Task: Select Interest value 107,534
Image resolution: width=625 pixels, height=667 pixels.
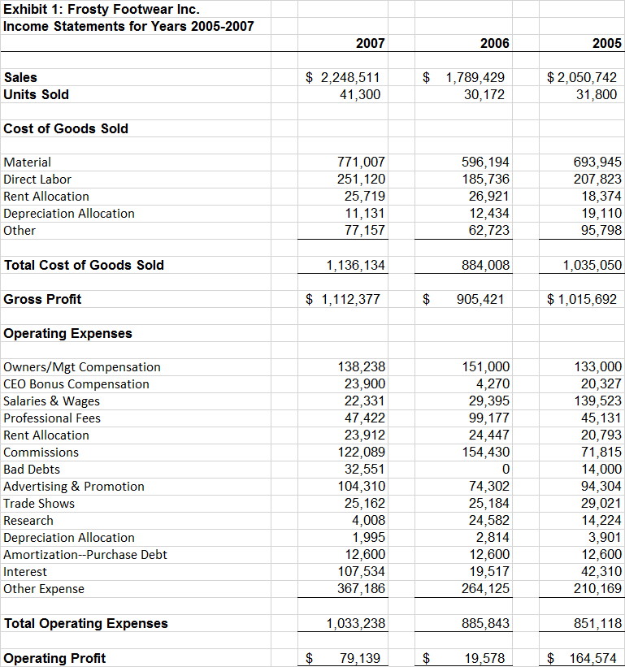Action: pyautogui.click(x=361, y=571)
